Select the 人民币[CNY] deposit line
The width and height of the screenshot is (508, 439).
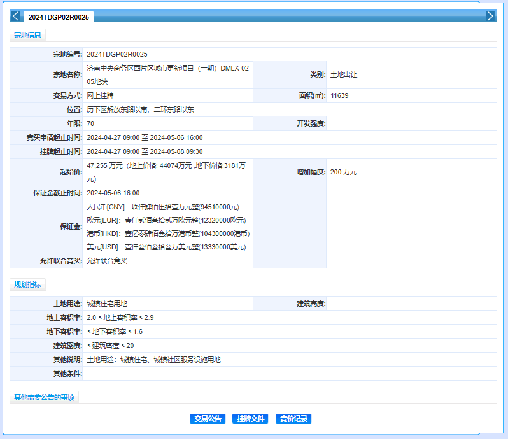(x=162, y=207)
